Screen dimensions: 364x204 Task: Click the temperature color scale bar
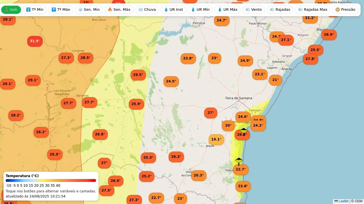pos(51,180)
